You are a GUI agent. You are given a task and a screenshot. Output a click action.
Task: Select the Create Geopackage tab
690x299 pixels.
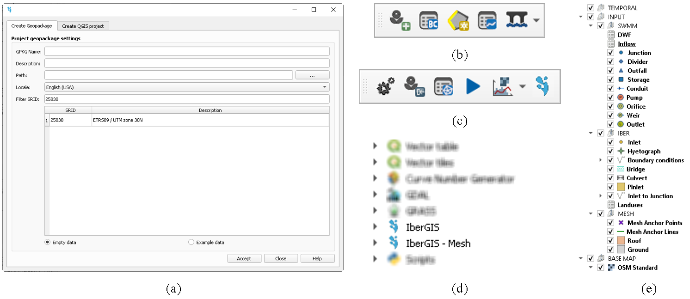[x=31, y=26]
